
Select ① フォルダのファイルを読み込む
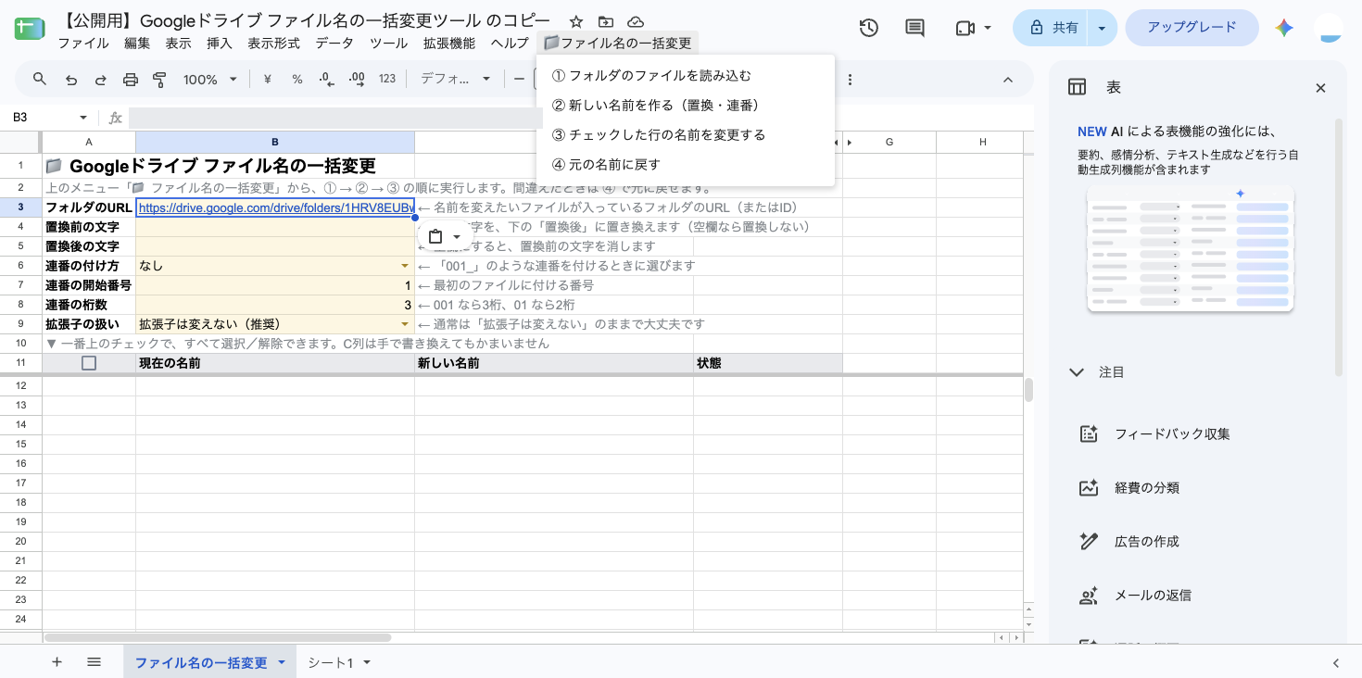coord(686,76)
